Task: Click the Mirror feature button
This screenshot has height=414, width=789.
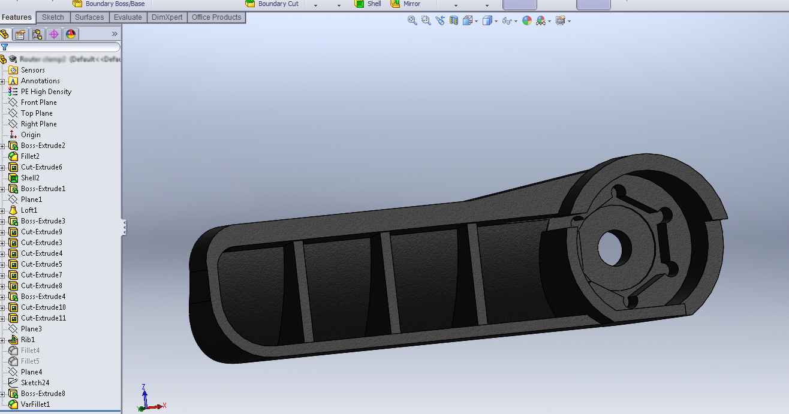Action: (x=405, y=4)
